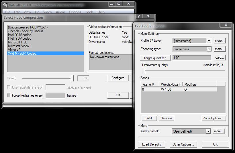Open the File menu in VirtualDub

(x=7, y=12)
